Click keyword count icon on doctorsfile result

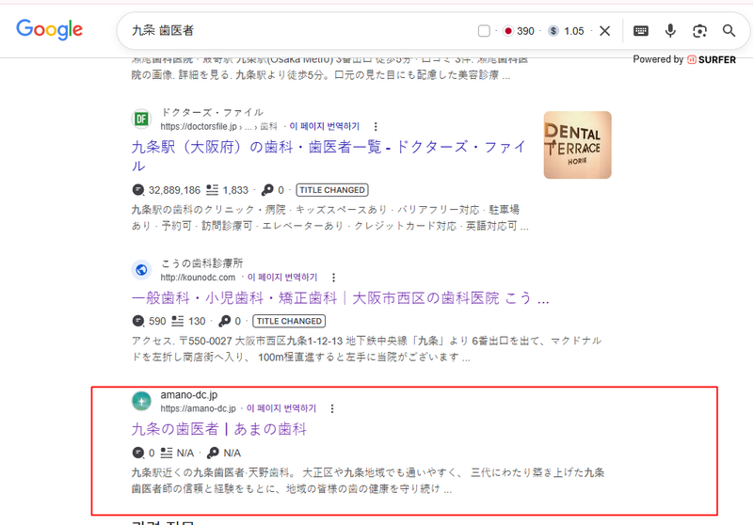tap(267, 190)
